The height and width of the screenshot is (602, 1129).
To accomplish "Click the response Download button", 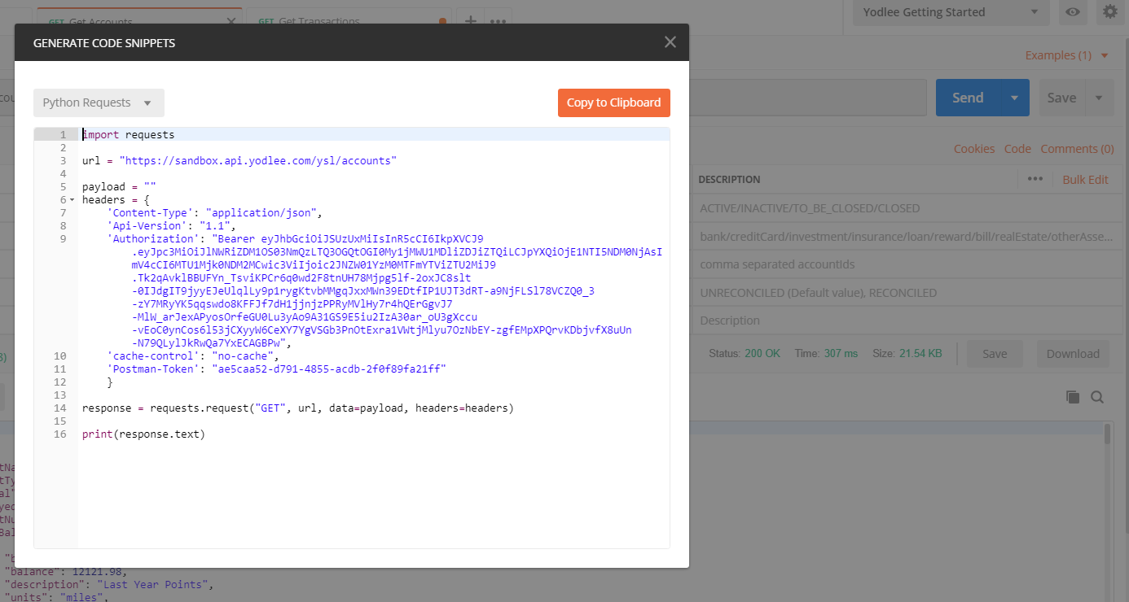I will tap(1073, 354).
